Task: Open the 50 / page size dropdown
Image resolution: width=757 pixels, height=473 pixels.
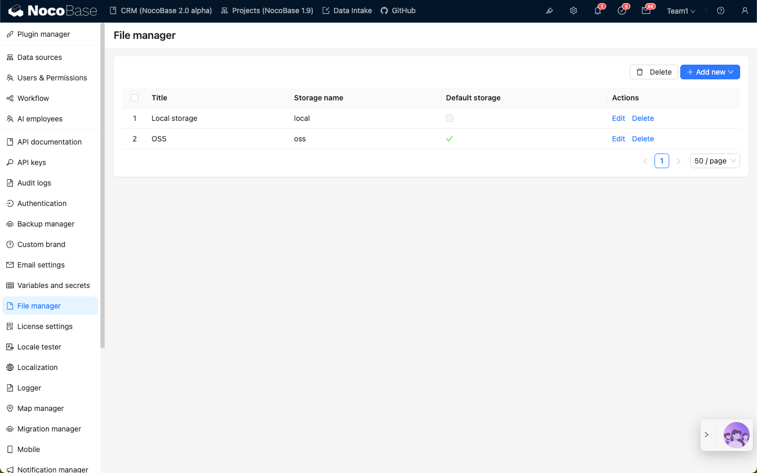Action: coord(714,161)
